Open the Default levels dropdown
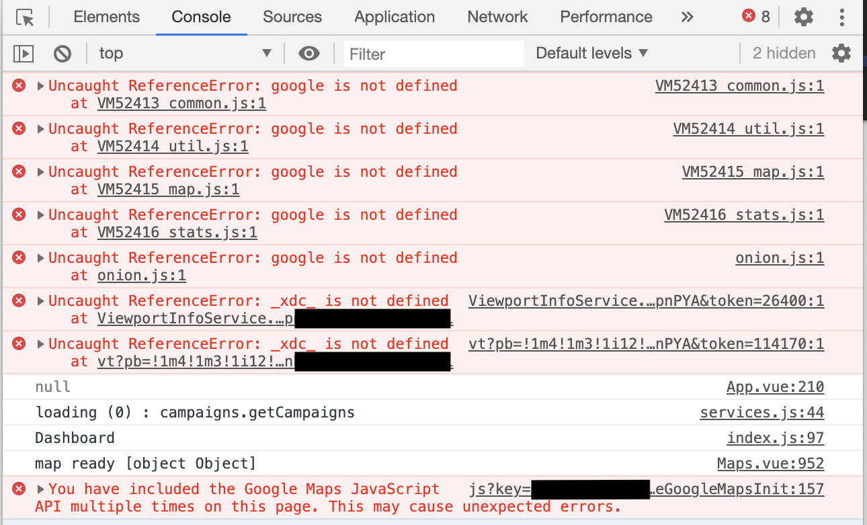This screenshot has width=867, height=525. 590,53
